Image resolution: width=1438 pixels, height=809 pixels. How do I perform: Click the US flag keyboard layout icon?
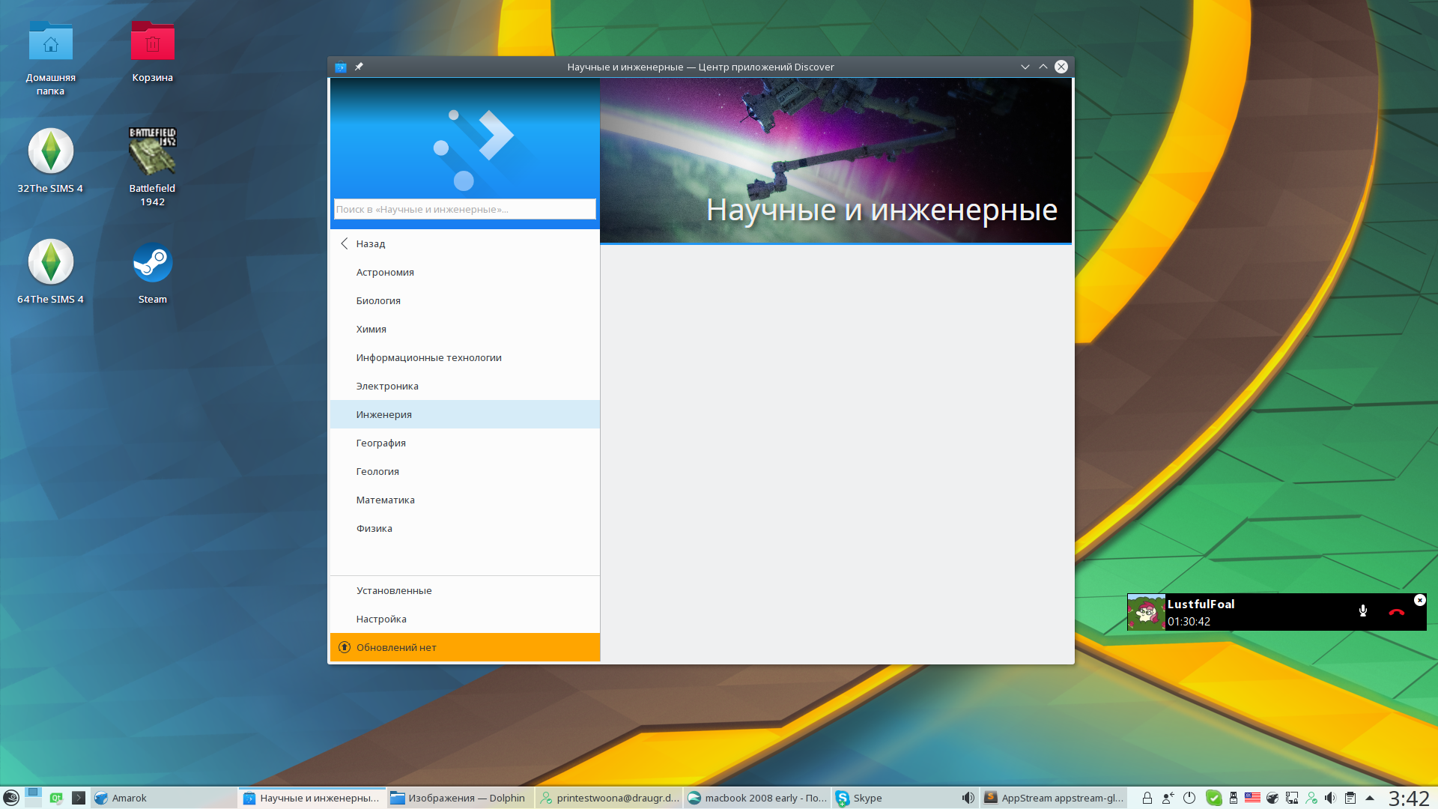point(1252,797)
